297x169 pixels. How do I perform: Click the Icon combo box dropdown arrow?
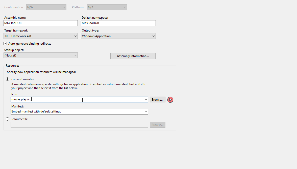(x=146, y=100)
